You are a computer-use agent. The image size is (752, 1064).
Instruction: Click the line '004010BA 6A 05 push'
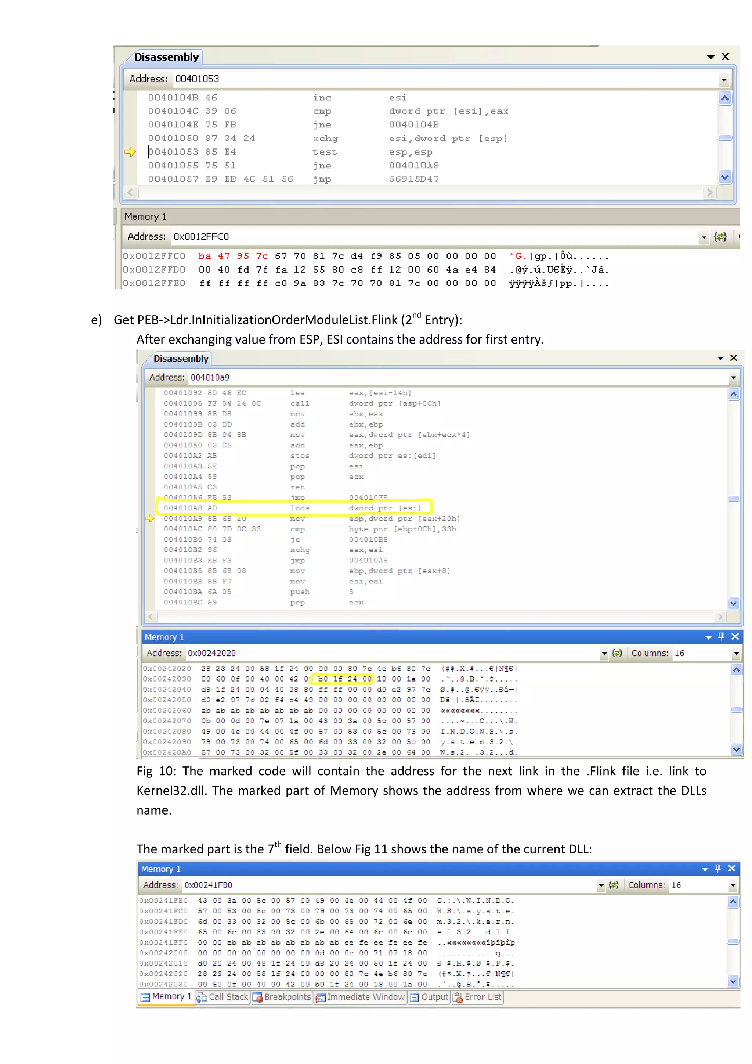point(258,592)
